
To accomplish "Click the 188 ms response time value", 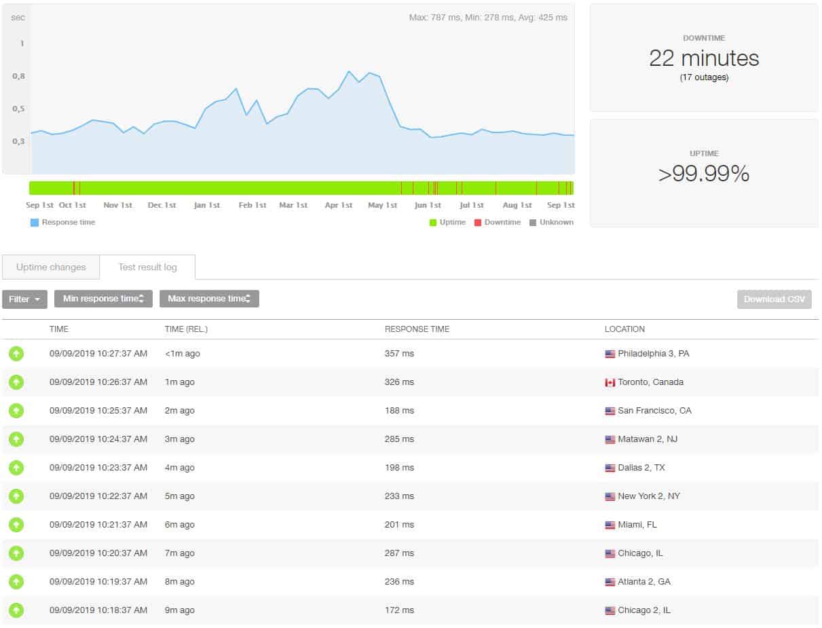I will (x=399, y=411).
